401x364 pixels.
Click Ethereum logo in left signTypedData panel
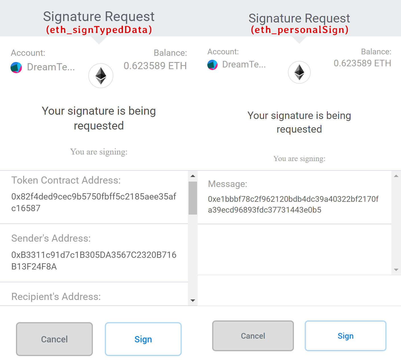click(101, 76)
